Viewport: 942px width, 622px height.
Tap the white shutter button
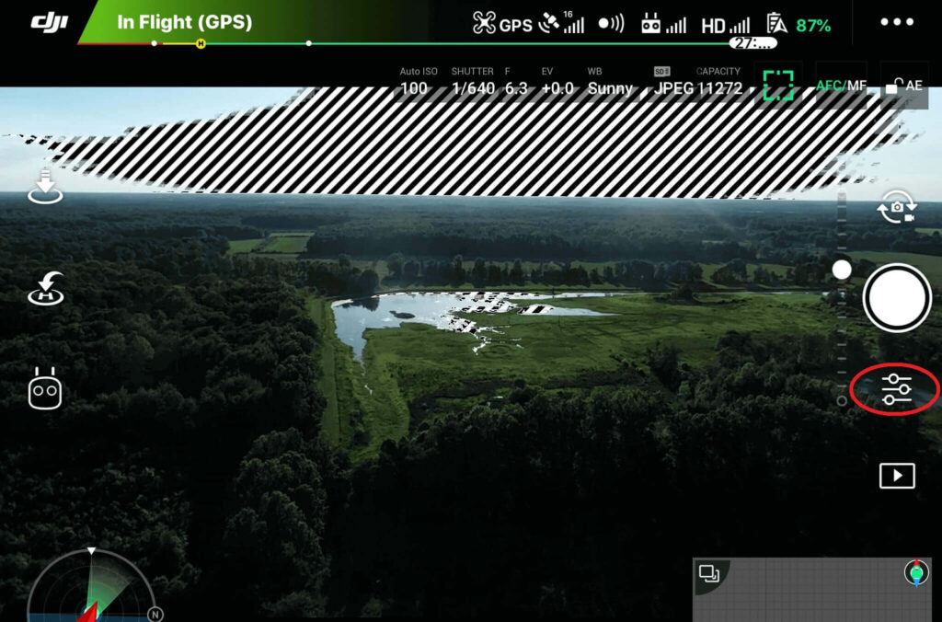pyautogui.click(x=897, y=297)
